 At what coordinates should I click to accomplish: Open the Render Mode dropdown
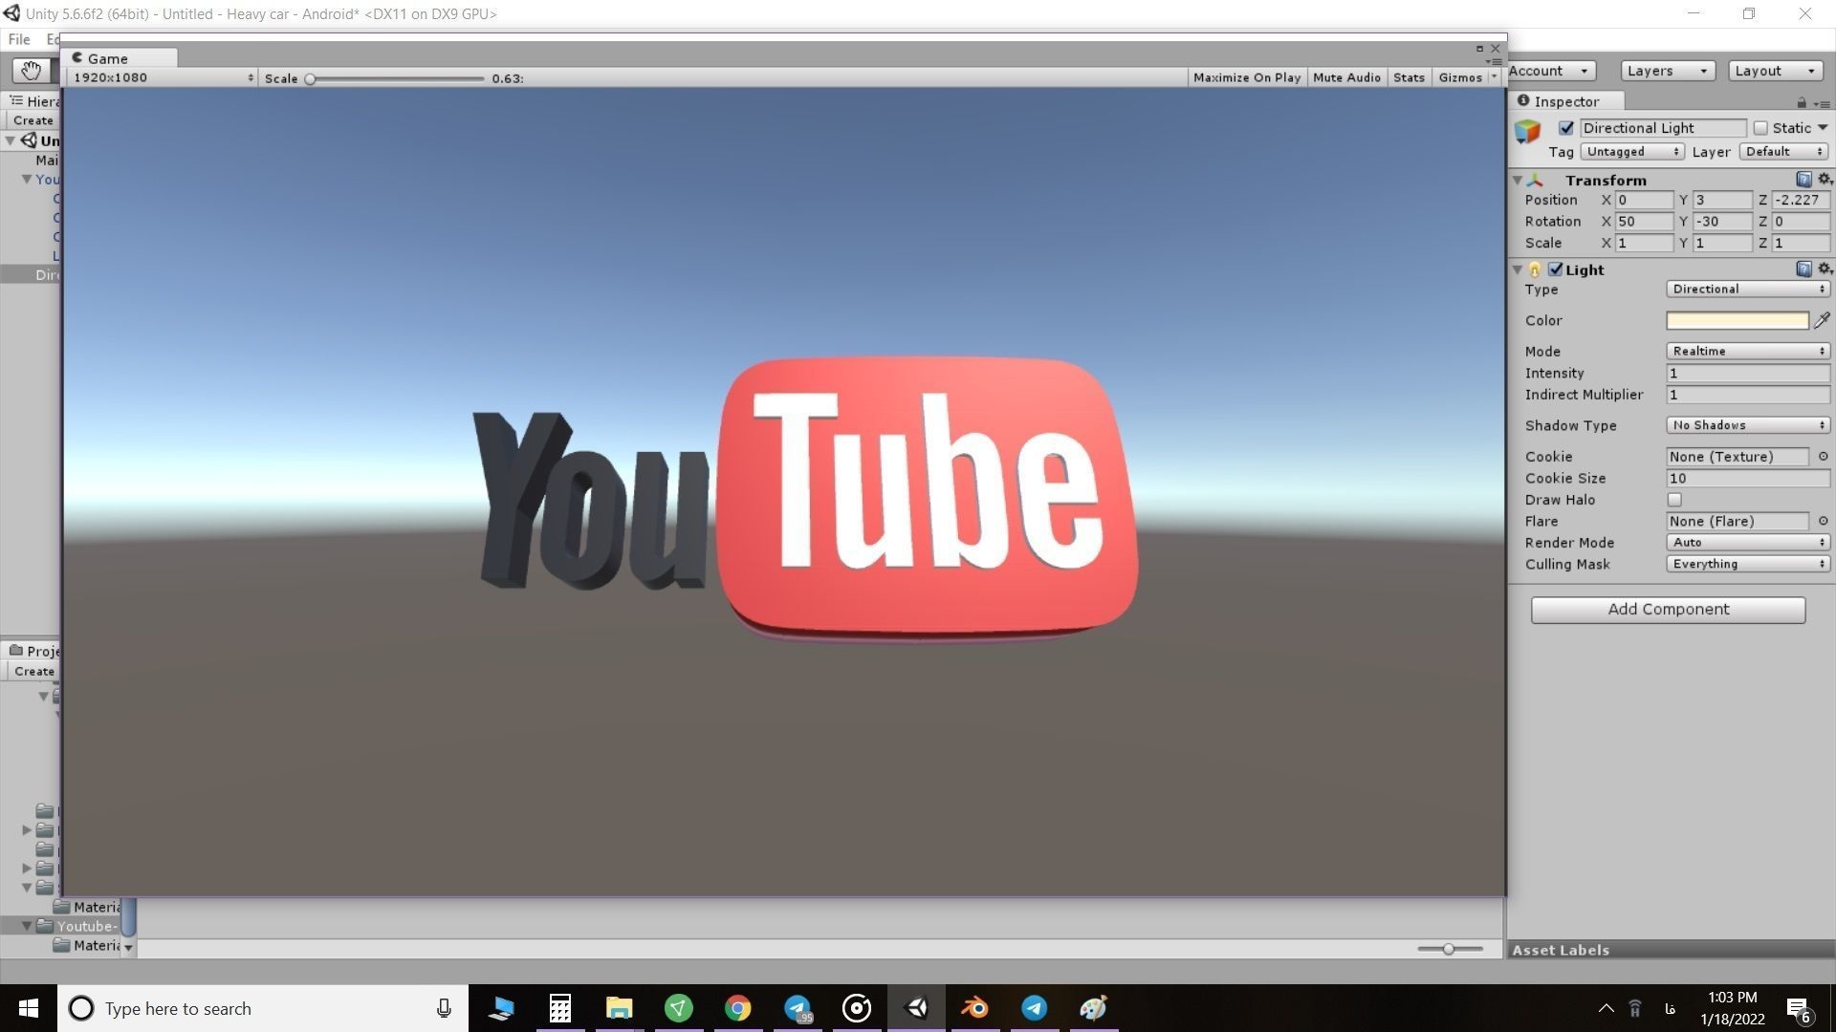(x=1748, y=543)
